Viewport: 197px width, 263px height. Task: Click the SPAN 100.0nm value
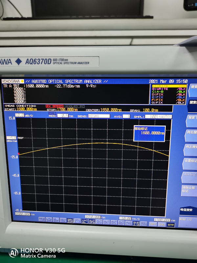coord(150,110)
